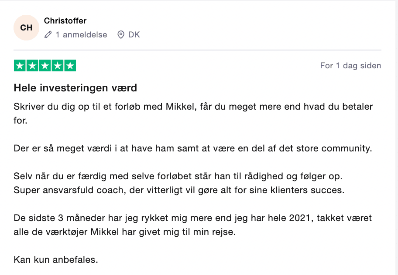This screenshot has width=398, height=275.
Task: Click the sentence about "det store community"
Action: coord(192,148)
